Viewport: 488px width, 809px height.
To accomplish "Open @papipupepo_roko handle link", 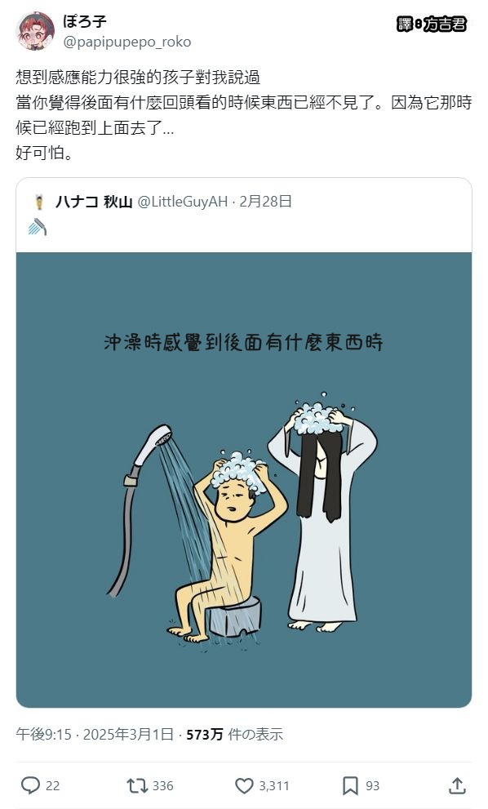I will click(x=127, y=42).
